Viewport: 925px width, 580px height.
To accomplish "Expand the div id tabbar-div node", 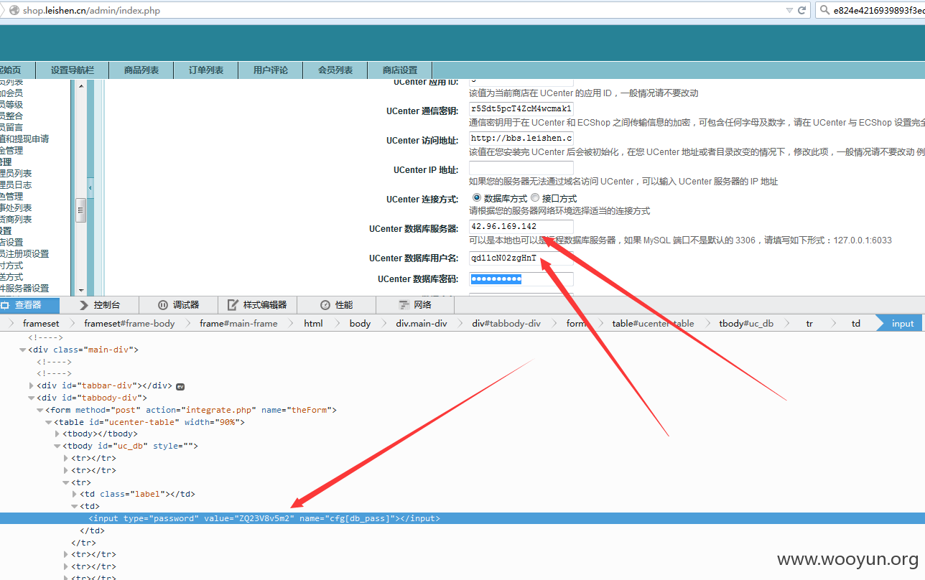I will click(x=31, y=386).
